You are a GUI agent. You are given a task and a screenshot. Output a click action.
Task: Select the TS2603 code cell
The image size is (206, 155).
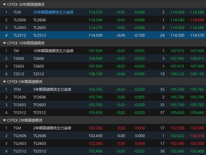[x=20, y=143]
